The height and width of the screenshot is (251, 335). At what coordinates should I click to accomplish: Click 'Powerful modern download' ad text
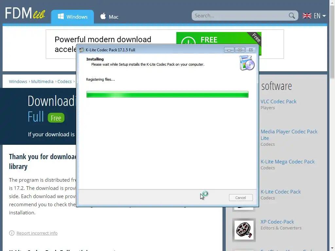[x=103, y=40]
